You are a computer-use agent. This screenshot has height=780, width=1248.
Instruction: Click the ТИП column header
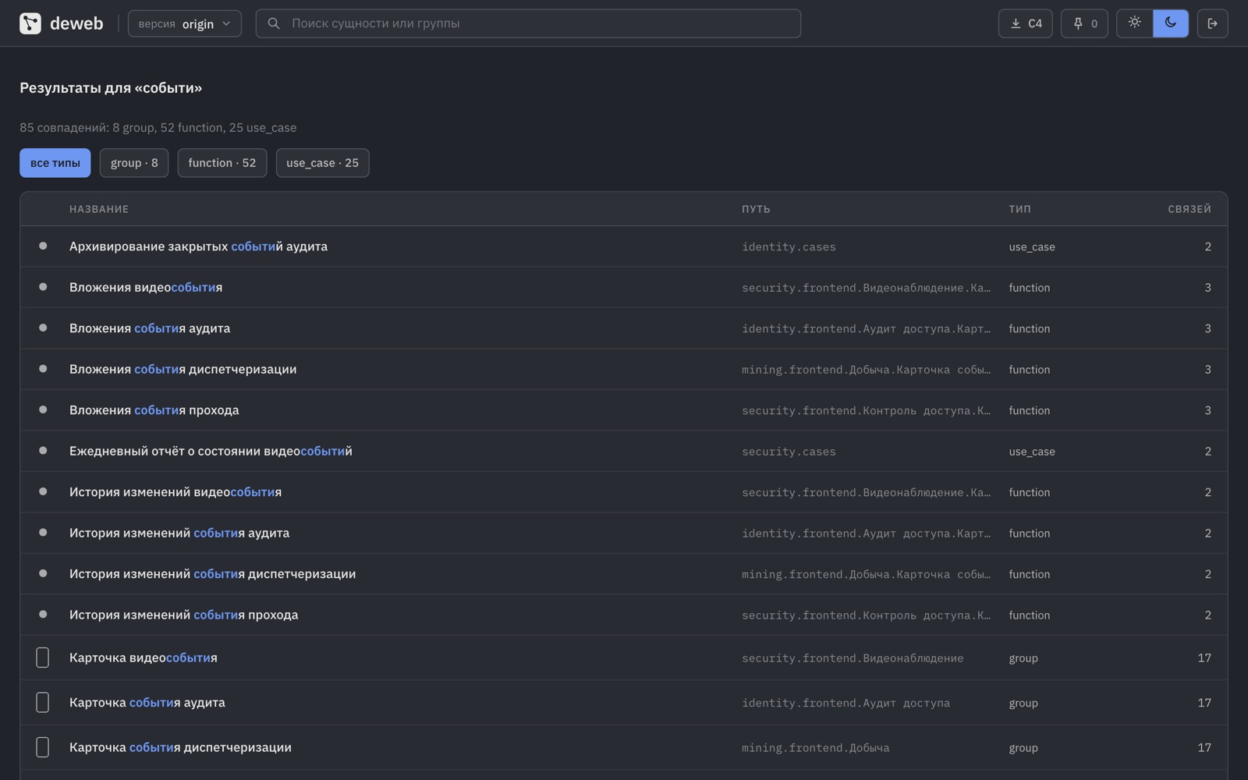click(1019, 209)
